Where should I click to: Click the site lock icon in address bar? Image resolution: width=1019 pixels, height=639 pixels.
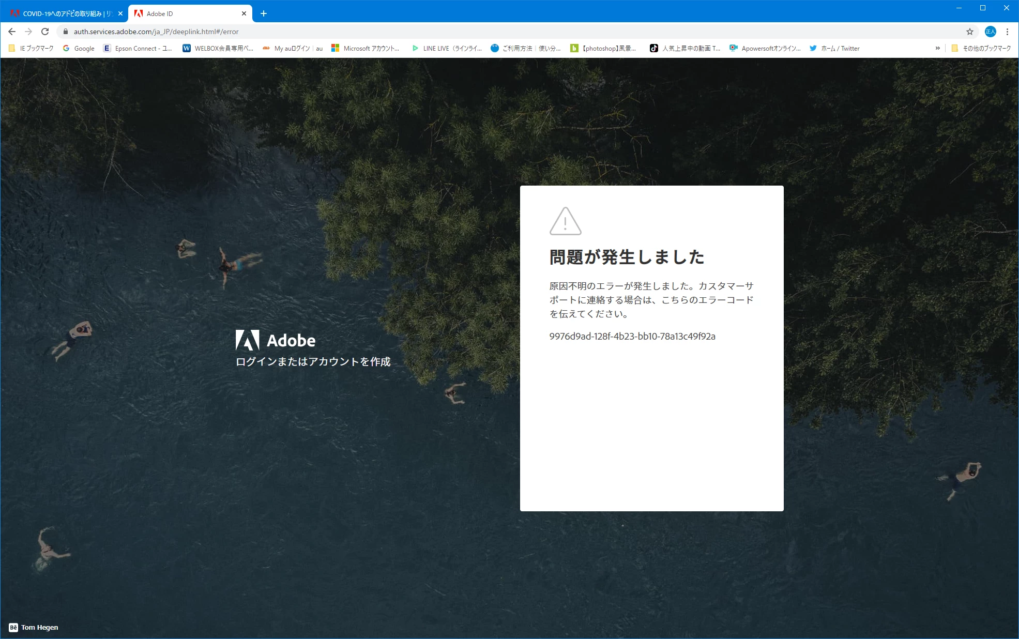tap(66, 32)
